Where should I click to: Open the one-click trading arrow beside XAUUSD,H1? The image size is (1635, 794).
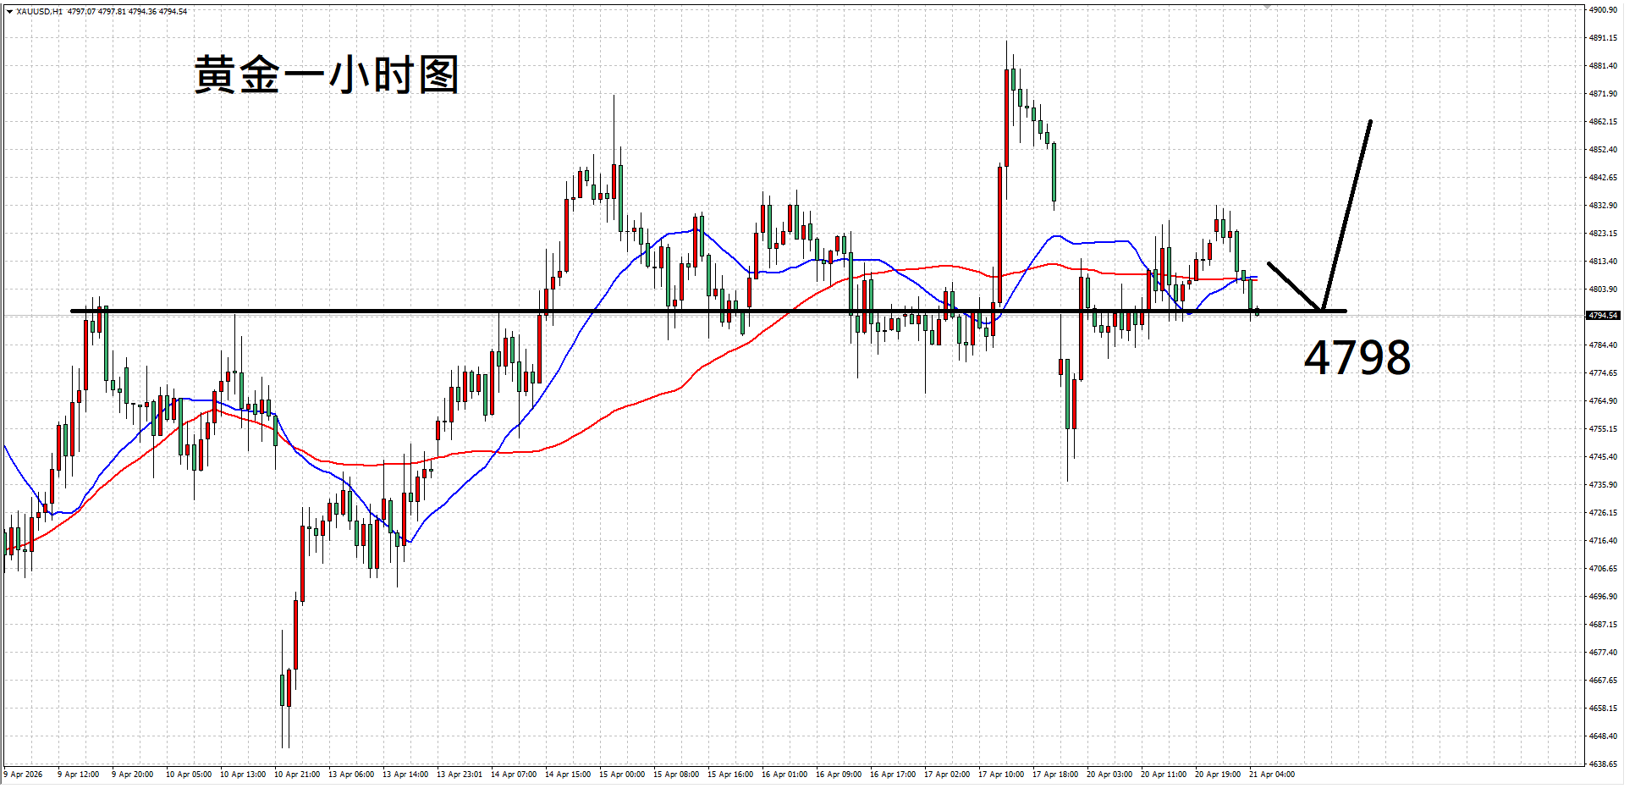click(x=9, y=12)
